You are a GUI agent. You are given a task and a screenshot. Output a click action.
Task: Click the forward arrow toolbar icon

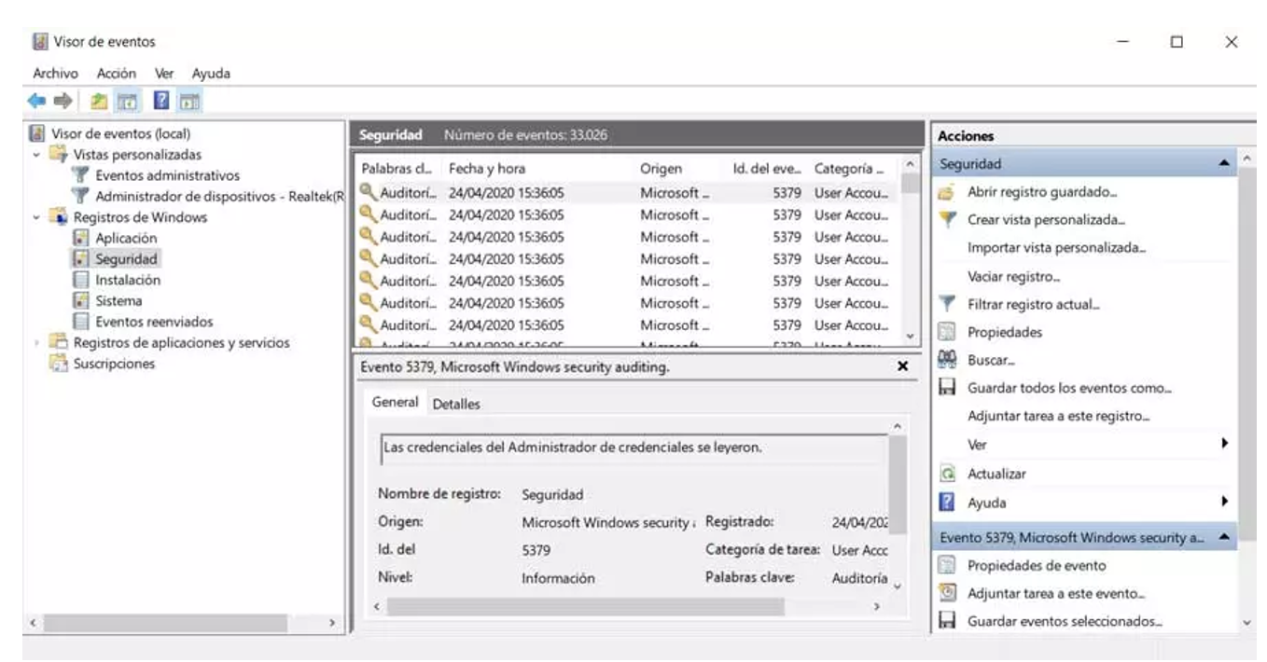pyautogui.click(x=62, y=101)
